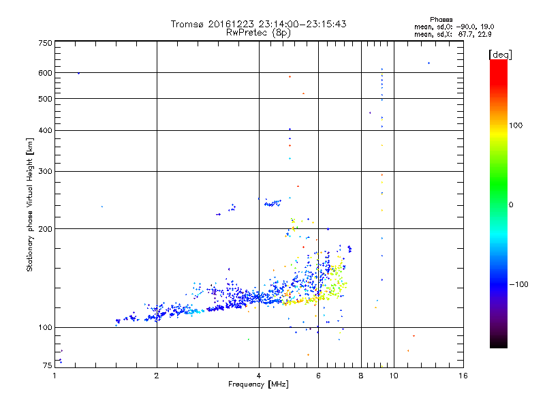Click the colorbar tick label '-100'
This screenshot has height=409, width=545.
518,284
